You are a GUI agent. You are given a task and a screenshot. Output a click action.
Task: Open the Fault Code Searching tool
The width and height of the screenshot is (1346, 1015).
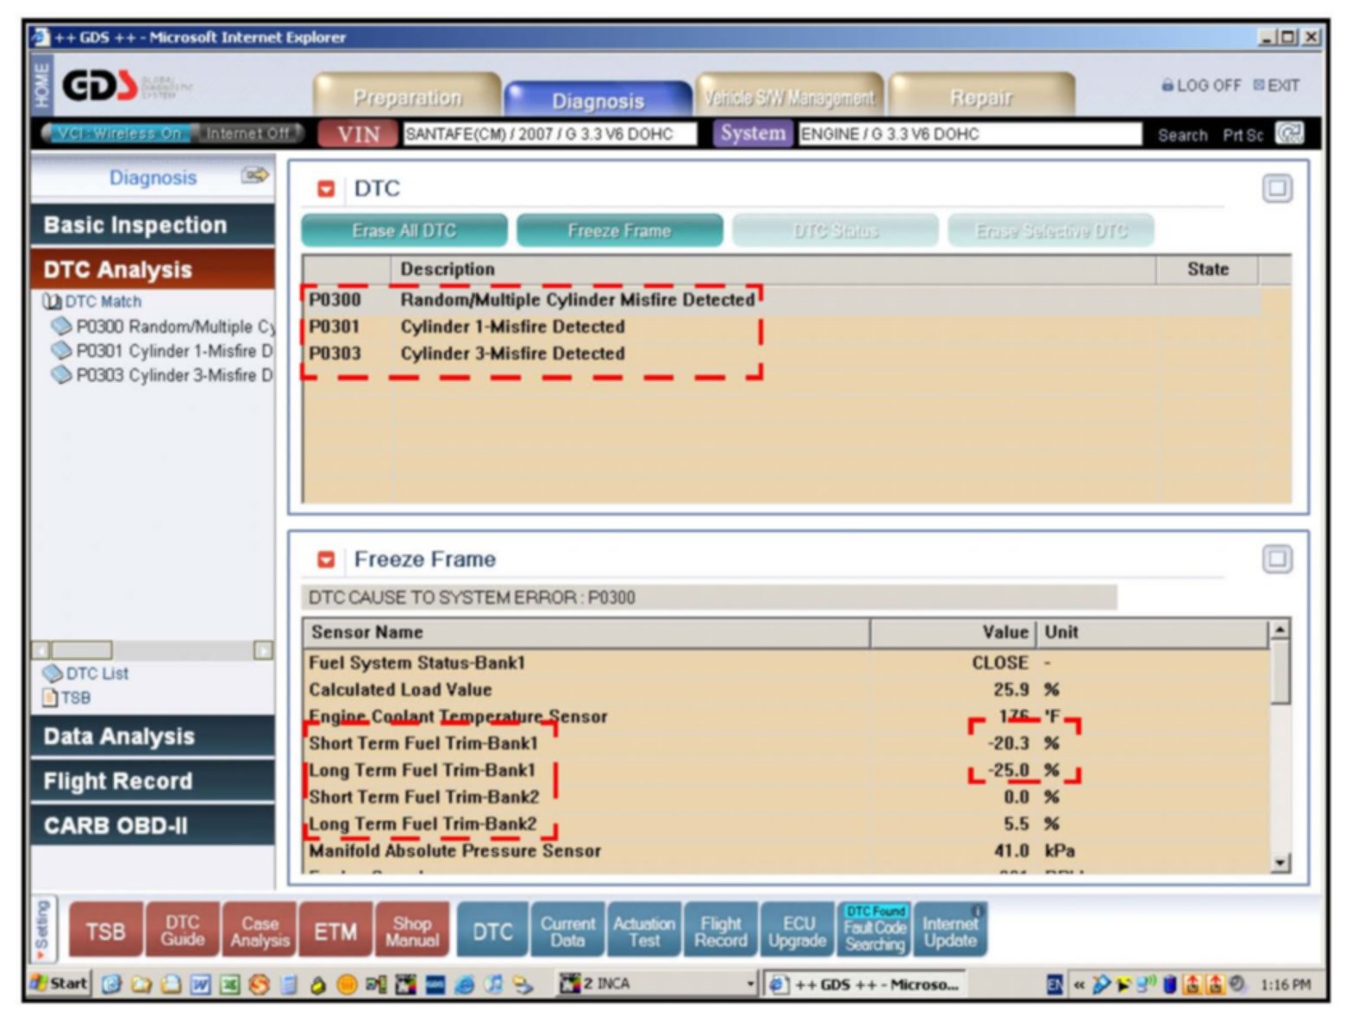[874, 930]
